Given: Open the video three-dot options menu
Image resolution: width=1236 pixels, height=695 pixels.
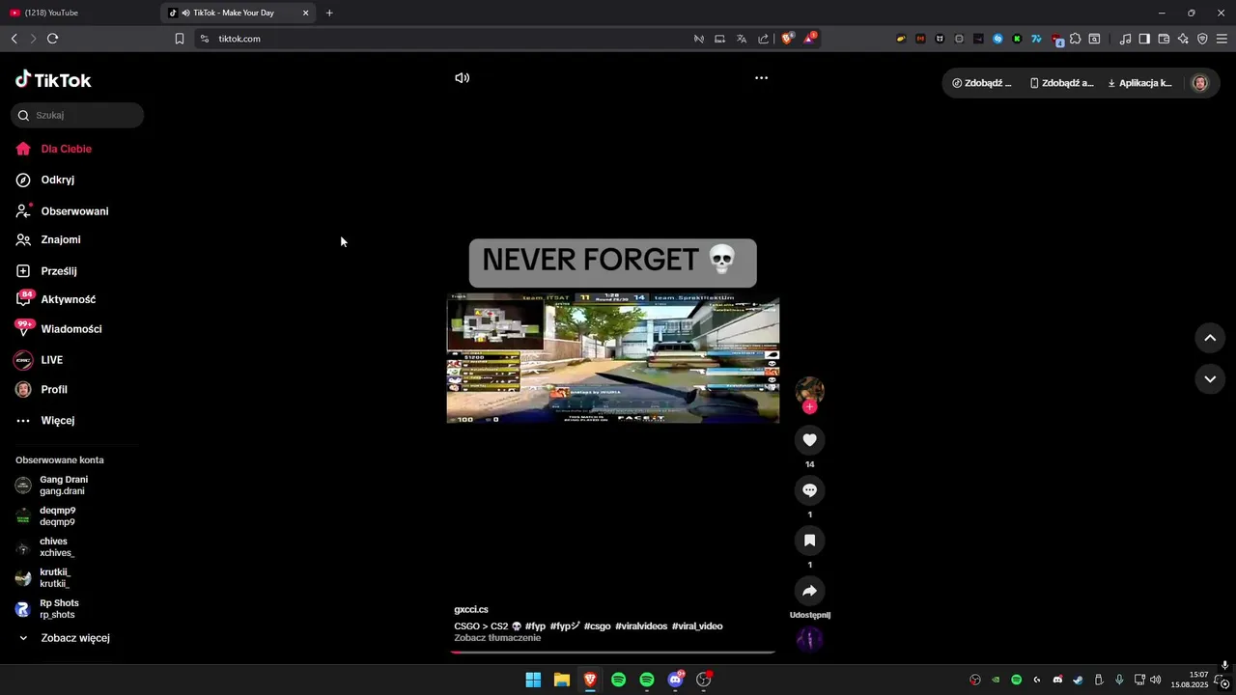Looking at the screenshot, I should pos(761,78).
